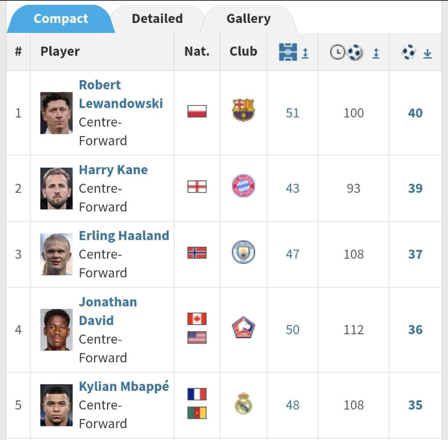The height and width of the screenshot is (440, 448).
Task: Open Manchester City club crest
Action: click(x=243, y=252)
